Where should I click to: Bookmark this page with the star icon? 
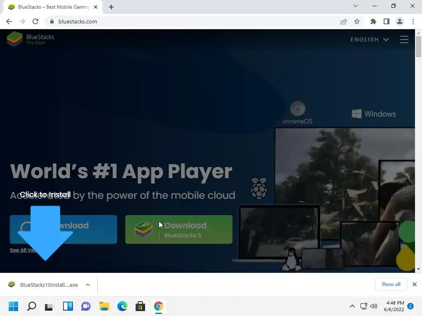[x=357, y=21]
